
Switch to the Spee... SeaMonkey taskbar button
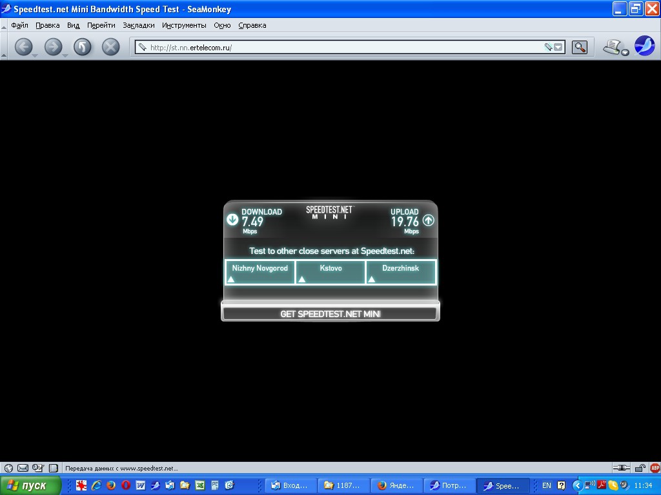pos(502,486)
